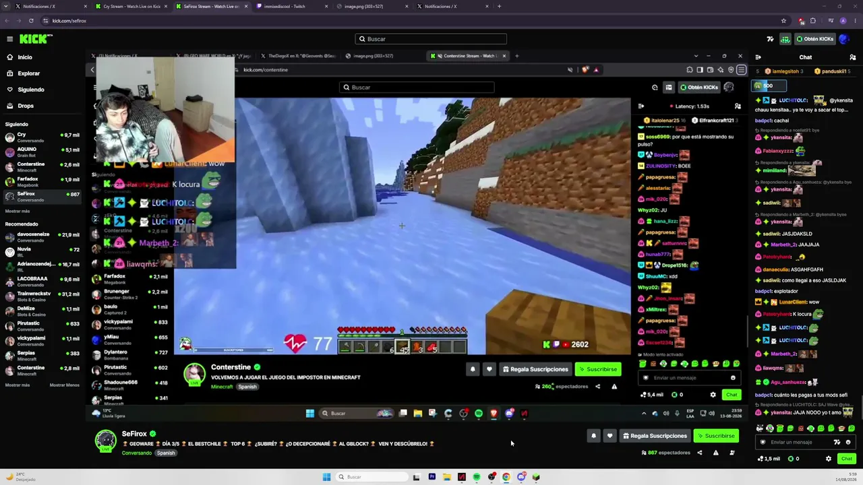
Task: Open the leaderboard icon next to Obtén KICKs
Action: tap(785, 39)
